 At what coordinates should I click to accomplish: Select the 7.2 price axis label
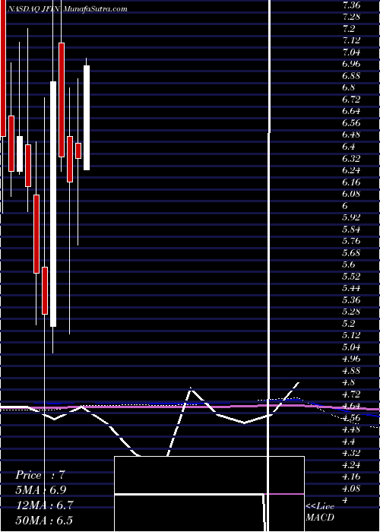(x=350, y=28)
